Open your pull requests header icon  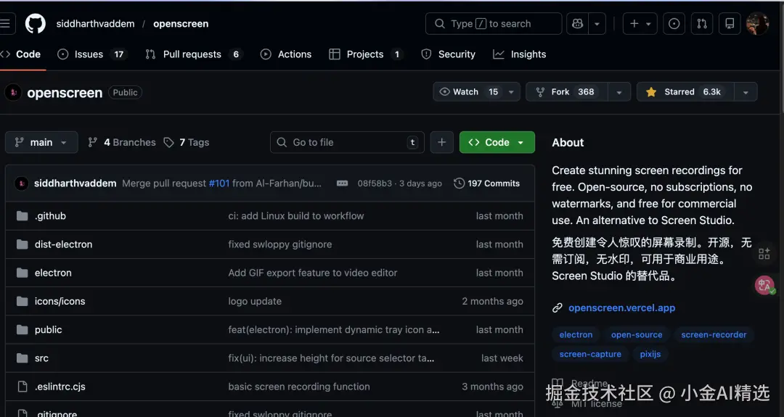702,23
